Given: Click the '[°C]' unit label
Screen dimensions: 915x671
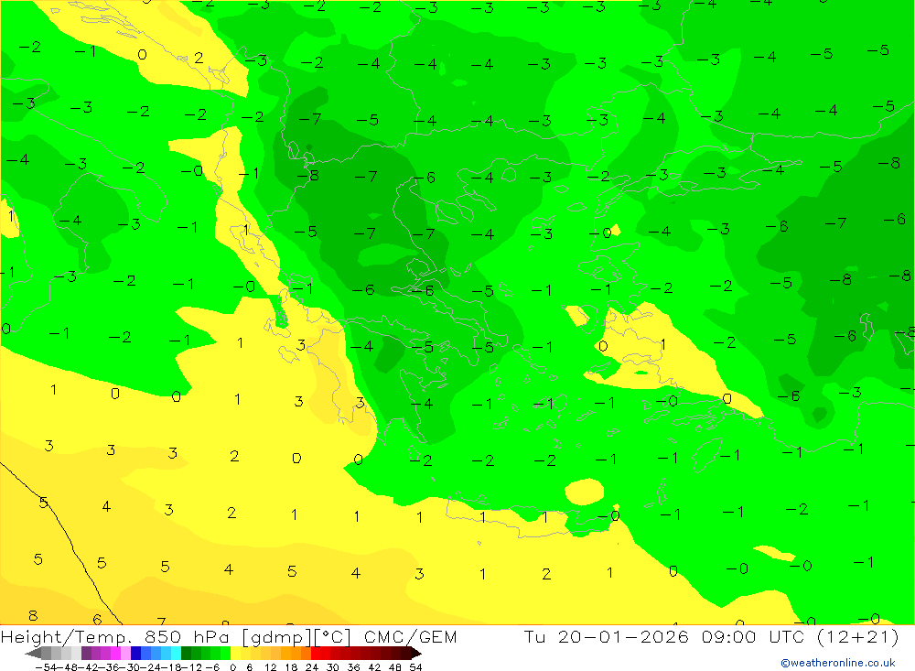Looking at the screenshot, I should (x=333, y=637).
